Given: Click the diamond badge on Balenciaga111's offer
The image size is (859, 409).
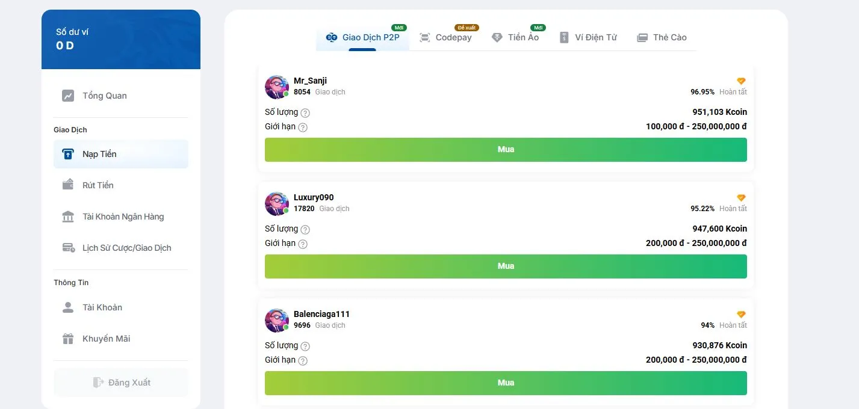Looking at the screenshot, I should pos(741,315).
